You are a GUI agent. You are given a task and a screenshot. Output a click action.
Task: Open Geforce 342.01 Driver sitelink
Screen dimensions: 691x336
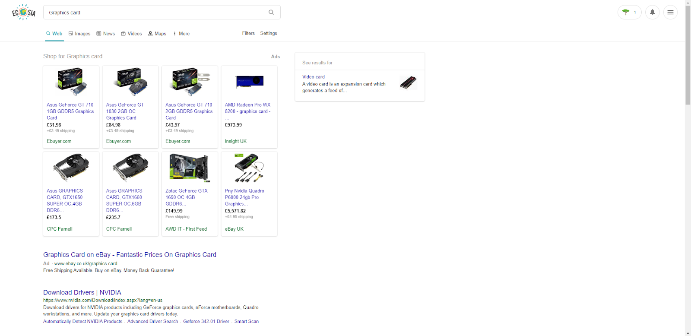tap(206, 321)
